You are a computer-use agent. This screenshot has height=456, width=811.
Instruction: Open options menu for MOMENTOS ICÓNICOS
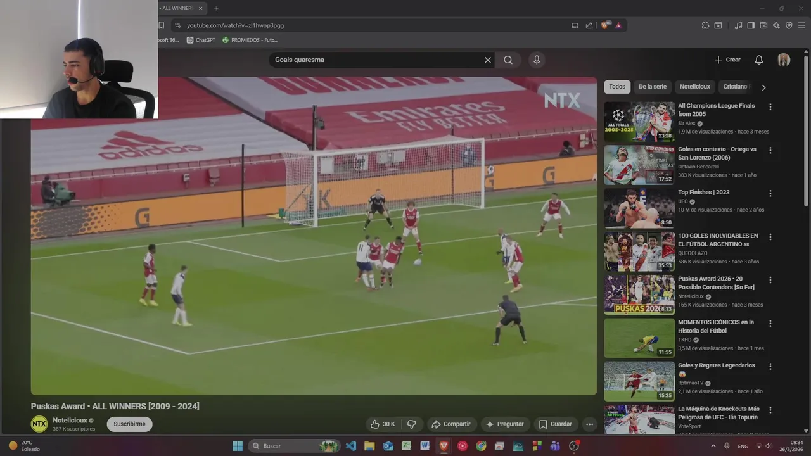click(770, 323)
